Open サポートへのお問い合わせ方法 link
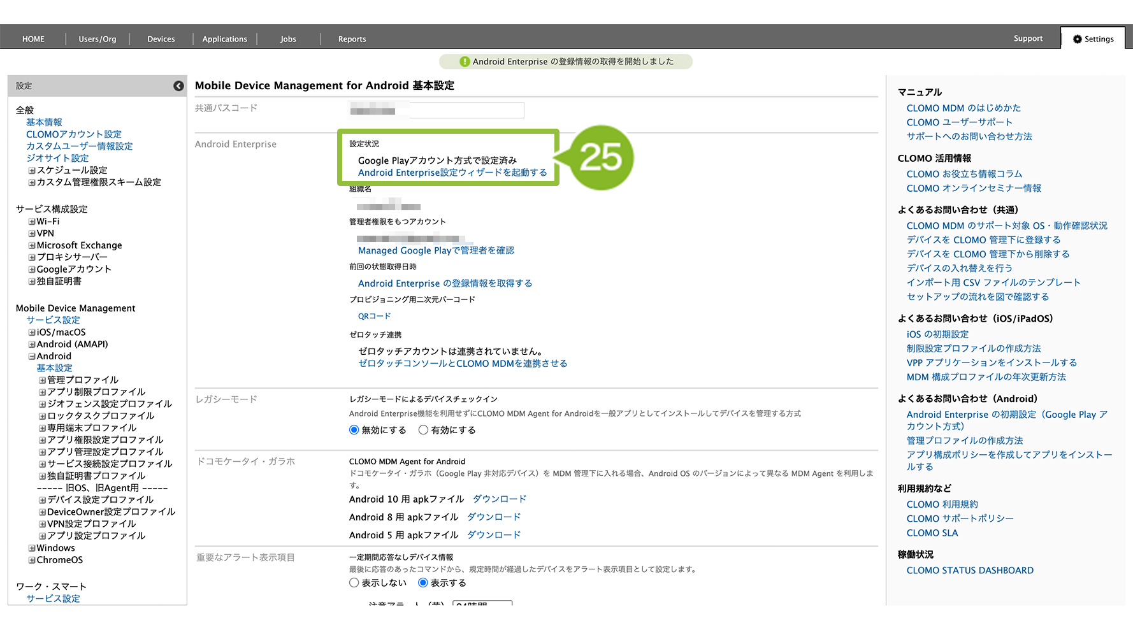The image size is (1133, 637). tap(969, 136)
